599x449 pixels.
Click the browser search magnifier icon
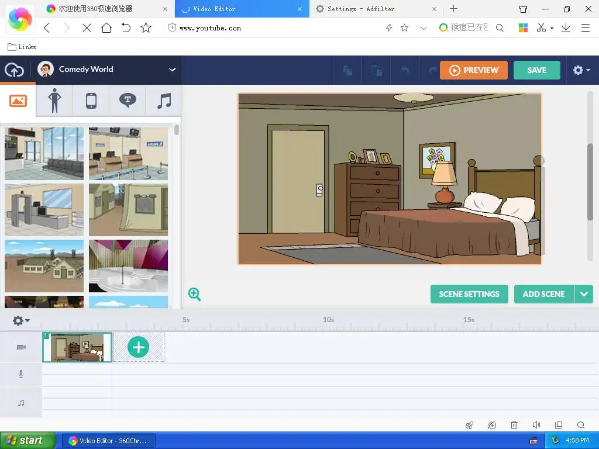tap(500, 28)
